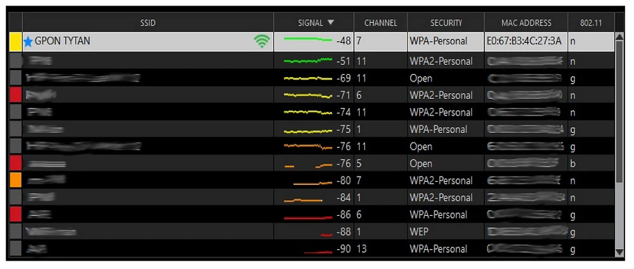The height and width of the screenshot is (269, 634).
Task: Sort the table by the SSID column header
Action: coord(148,23)
